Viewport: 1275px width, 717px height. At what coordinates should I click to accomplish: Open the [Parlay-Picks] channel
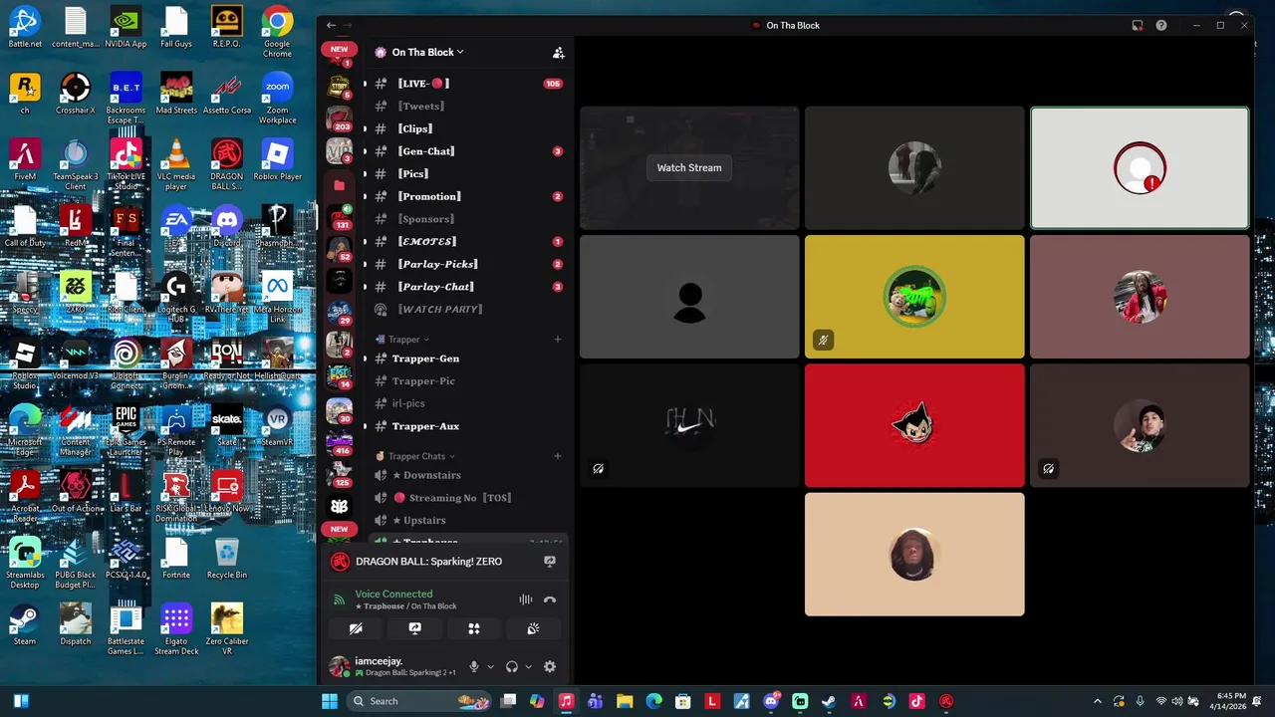coord(438,264)
